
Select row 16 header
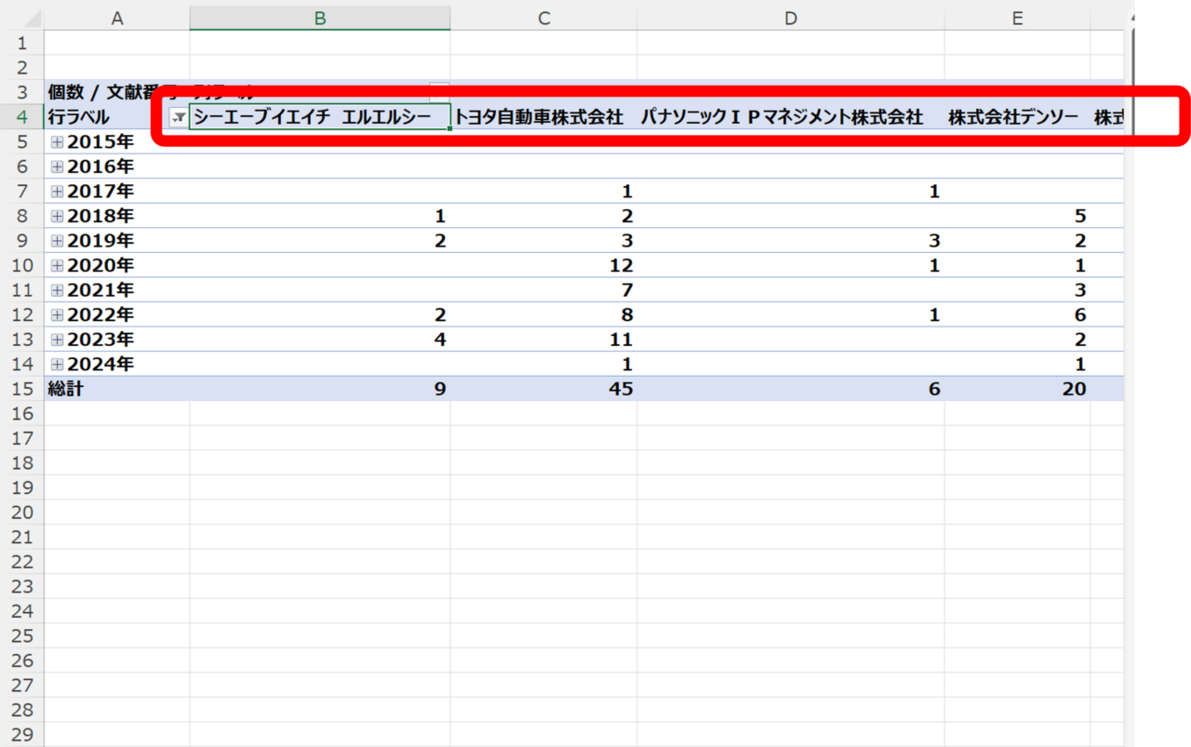pyautogui.click(x=22, y=414)
